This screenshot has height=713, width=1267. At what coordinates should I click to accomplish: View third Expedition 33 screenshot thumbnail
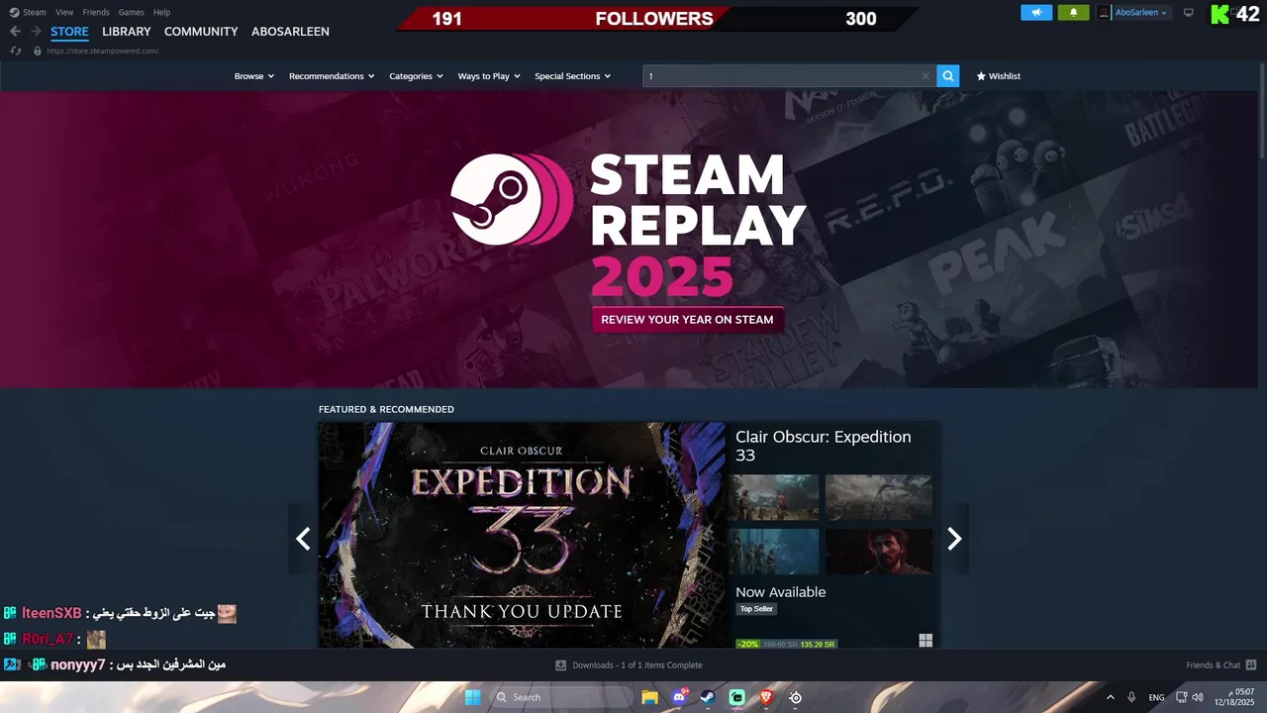point(774,552)
